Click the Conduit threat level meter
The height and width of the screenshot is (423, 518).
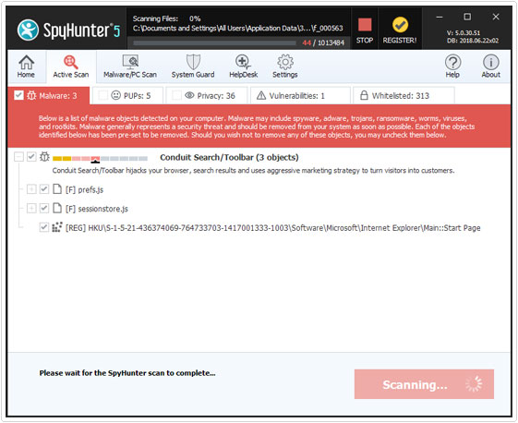pyautogui.click(x=100, y=159)
